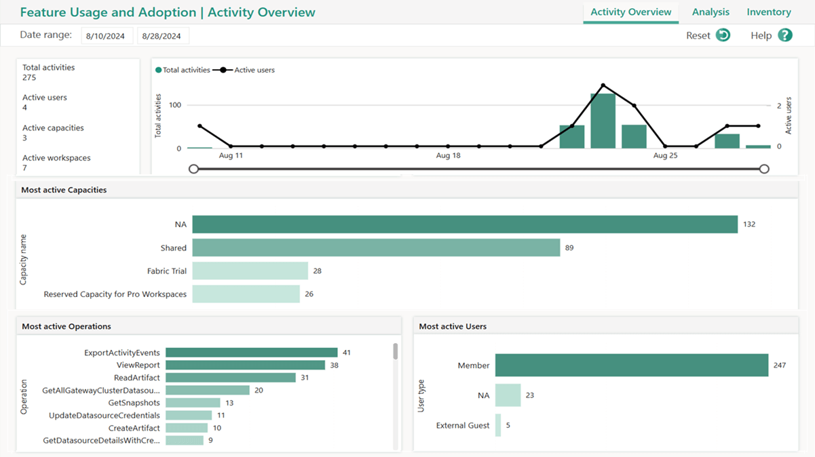Click the left handle of the date range slider
Image resolution: width=815 pixels, height=457 pixels.
[194, 168]
